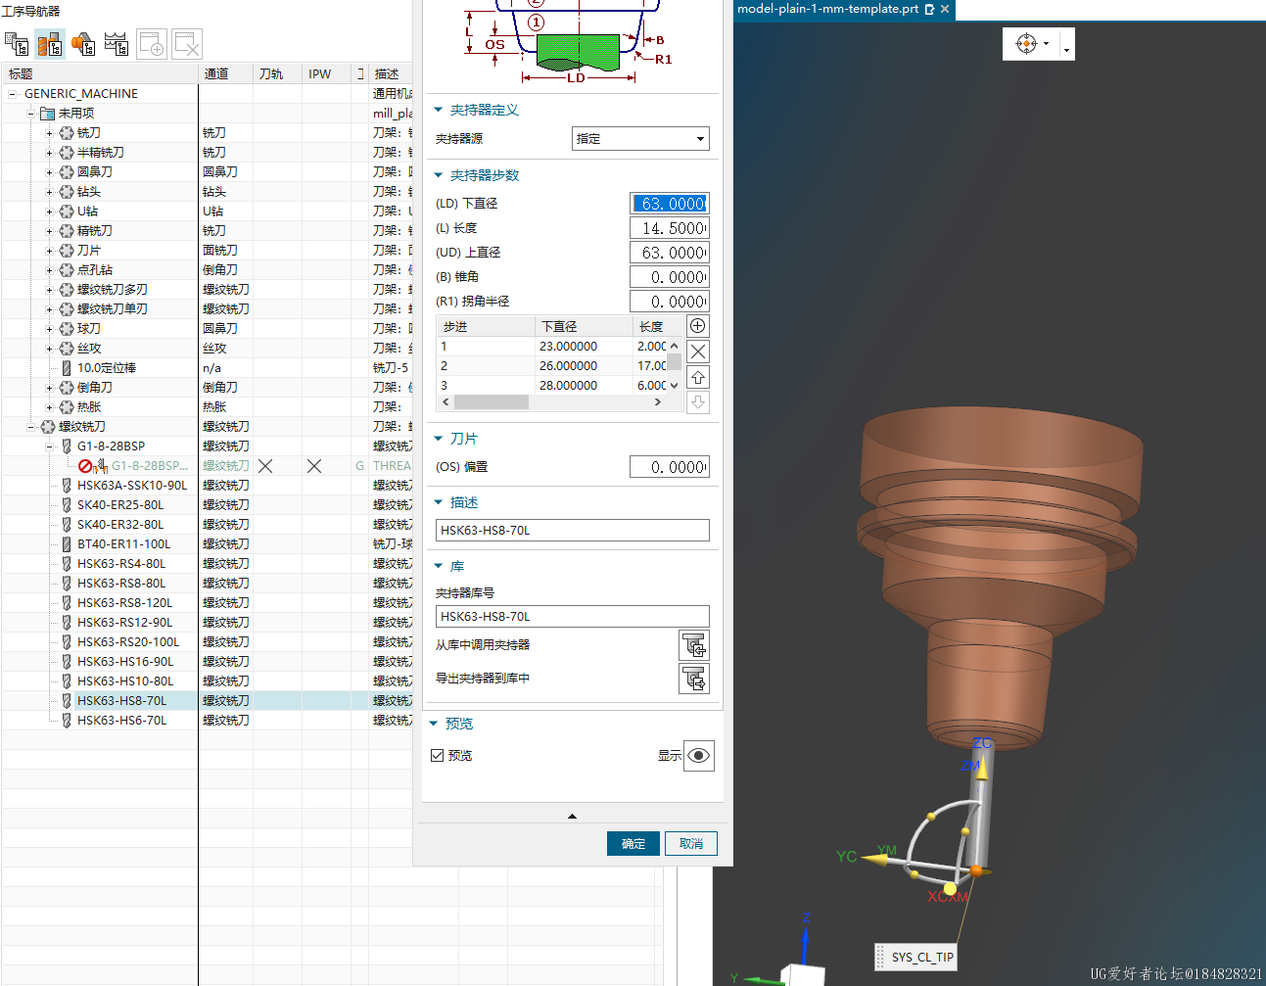Click the 螺纹铣刀 pocket group icon
This screenshot has width=1266, height=986.
pyautogui.click(x=47, y=427)
